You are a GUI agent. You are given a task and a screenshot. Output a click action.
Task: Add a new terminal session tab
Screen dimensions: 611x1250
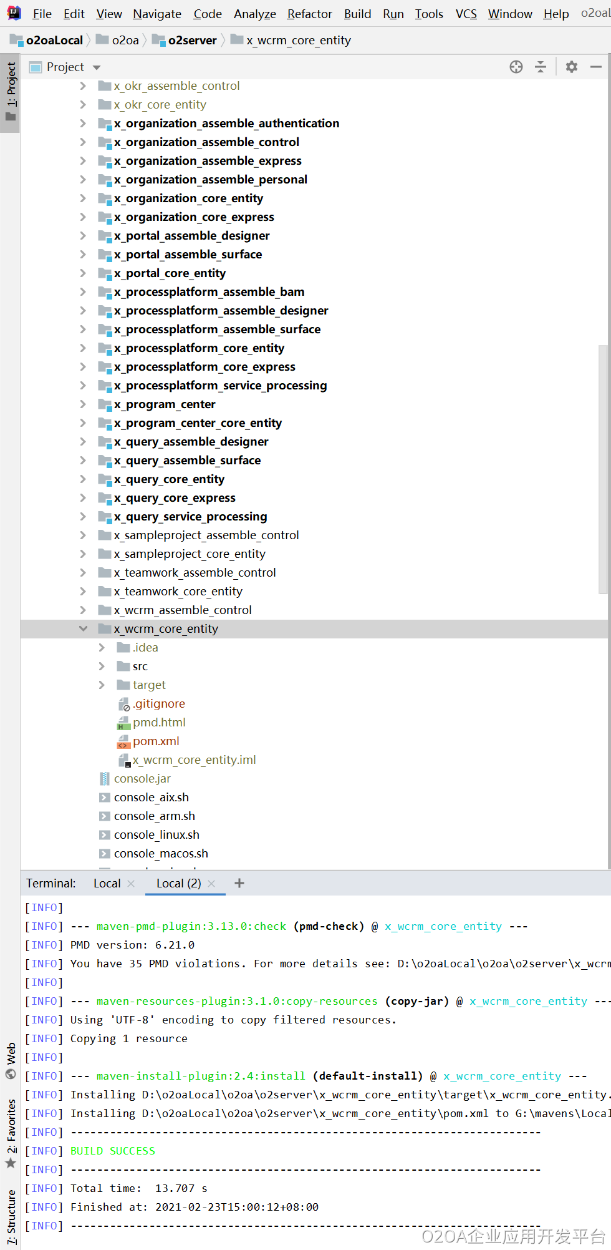(239, 883)
